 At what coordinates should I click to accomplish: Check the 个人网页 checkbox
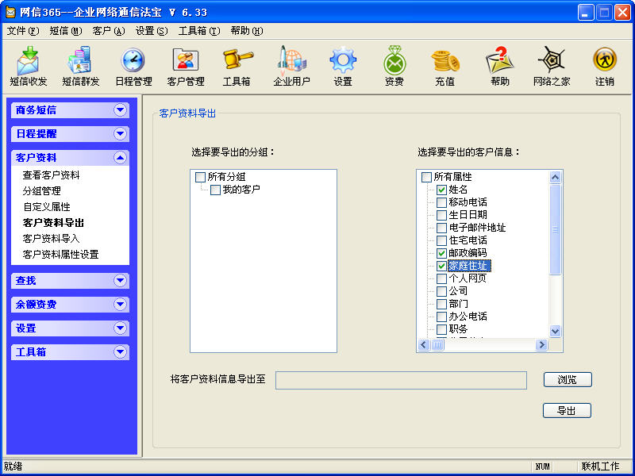tap(441, 278)
